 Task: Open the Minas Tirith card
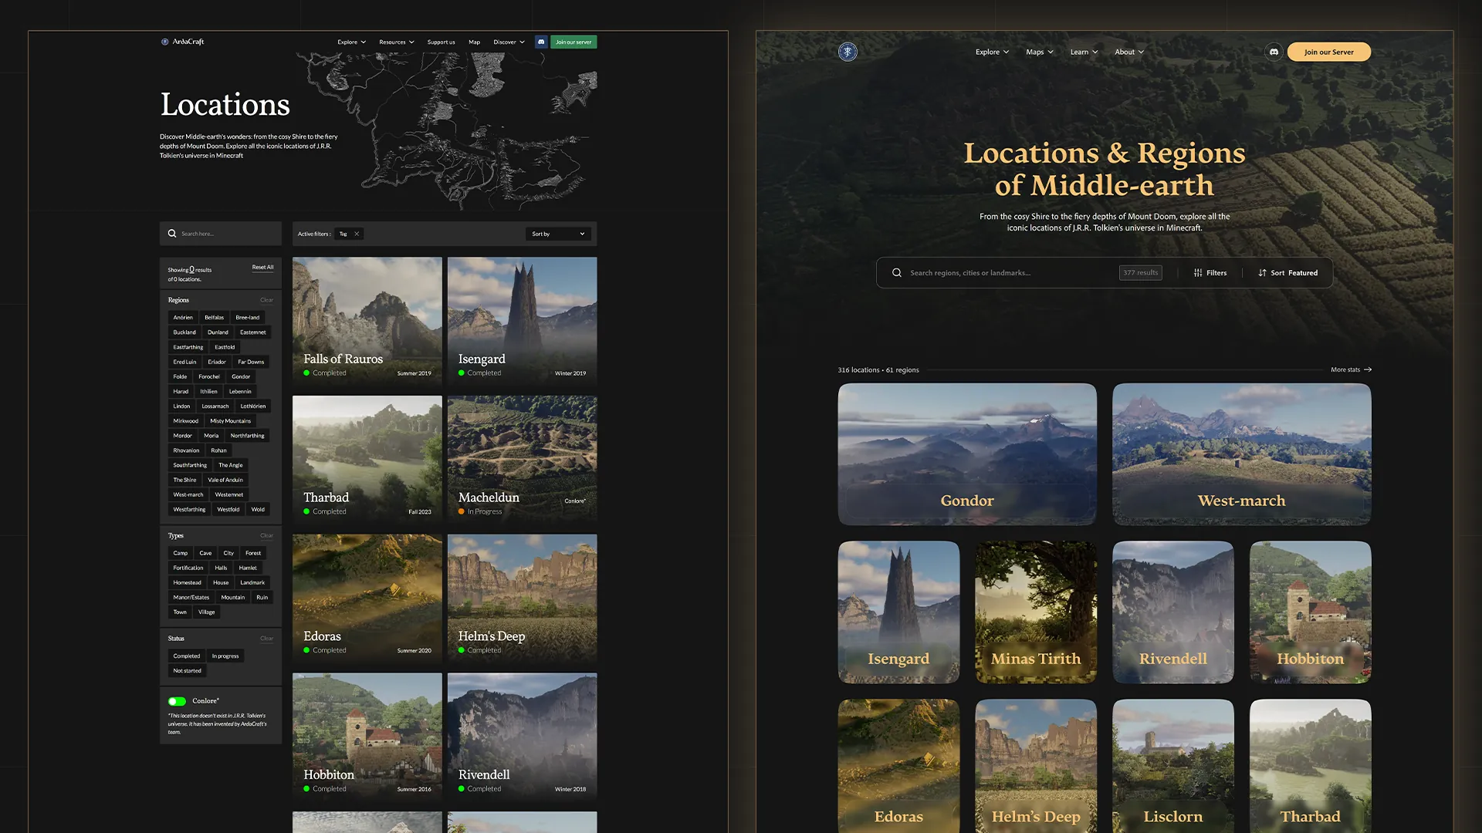tap(1036, 612)
